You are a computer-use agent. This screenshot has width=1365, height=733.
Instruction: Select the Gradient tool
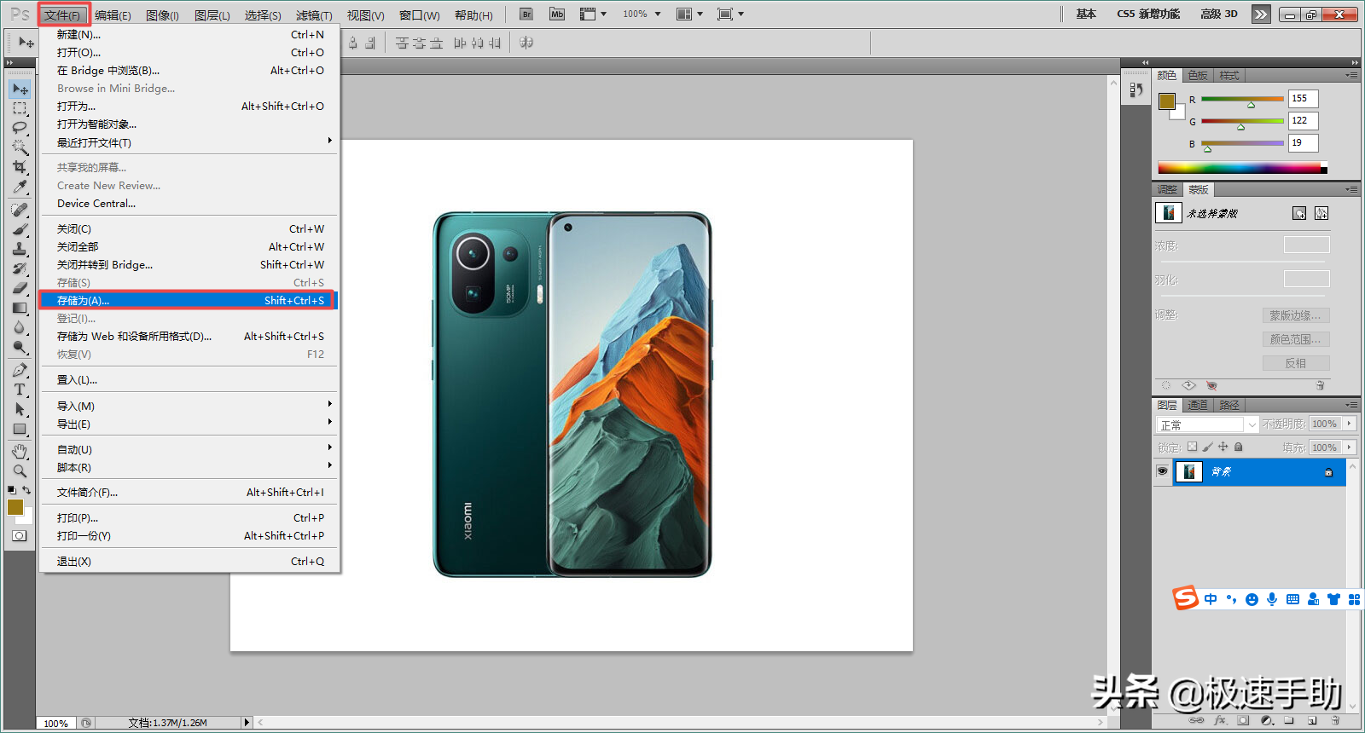tap(20, 308)
